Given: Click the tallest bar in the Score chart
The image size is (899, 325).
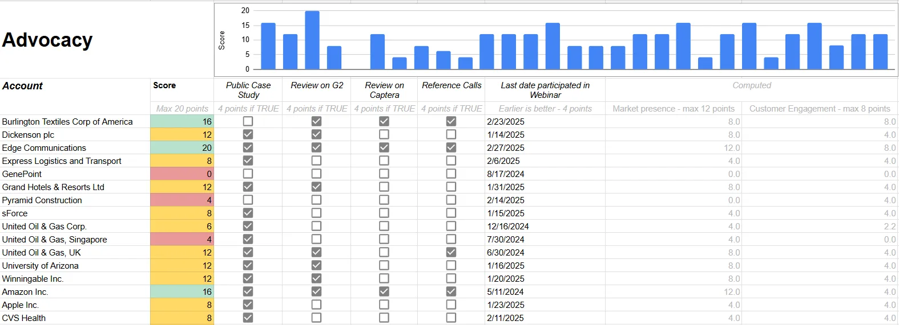Looking at the screenshot, I should point(312,40).
